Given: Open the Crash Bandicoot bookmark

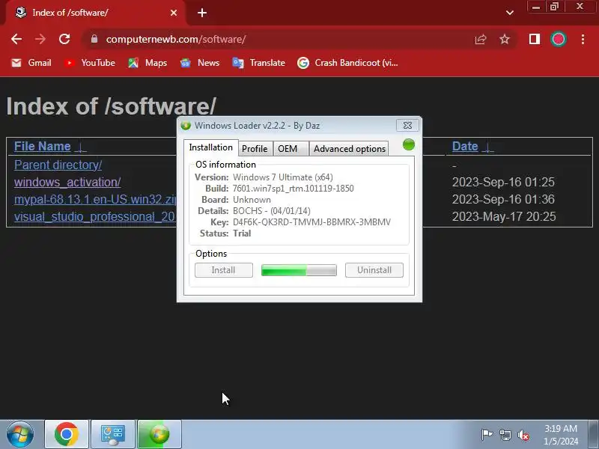Looking at the screenshot, I should pos(348,63).
